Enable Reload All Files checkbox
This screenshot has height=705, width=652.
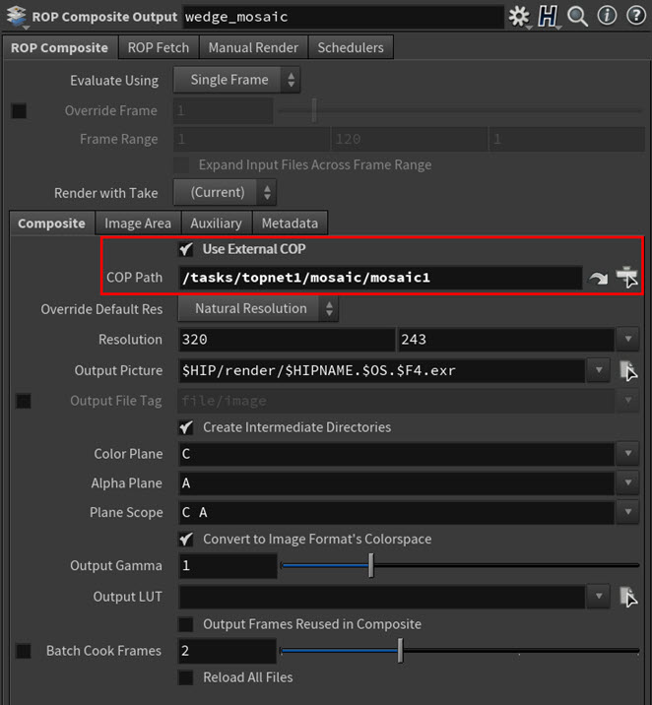pyautogui.click(x=186, y=677)
